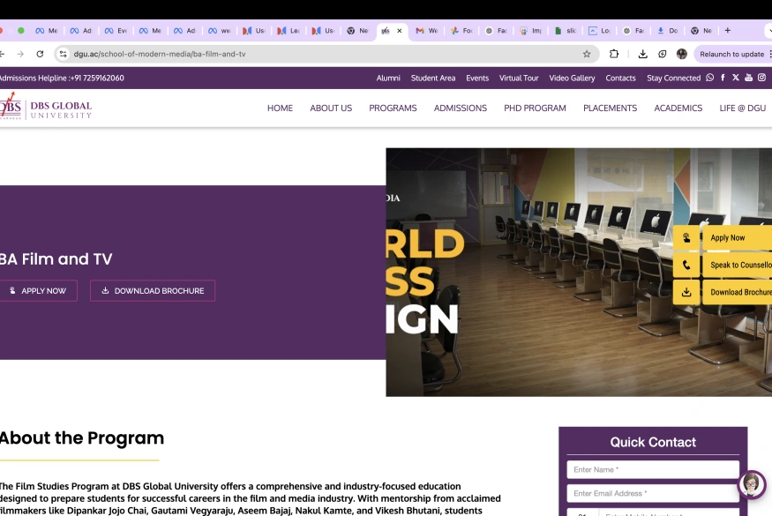Switch to the Gmail tab
This screenshot has height=516, width=772.
coord(427,31)
